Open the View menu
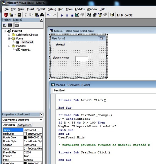This screenshot has height=164, width=156. coord(21,9)
